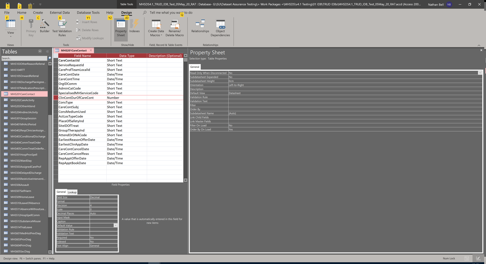Select the ConsType field name cell
The image size is (486, 264).
pos(82,103)
